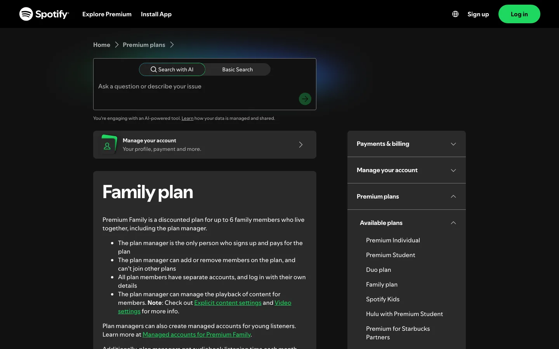
Task: Select Family plan in sidebar
Action: pos(382,285)
